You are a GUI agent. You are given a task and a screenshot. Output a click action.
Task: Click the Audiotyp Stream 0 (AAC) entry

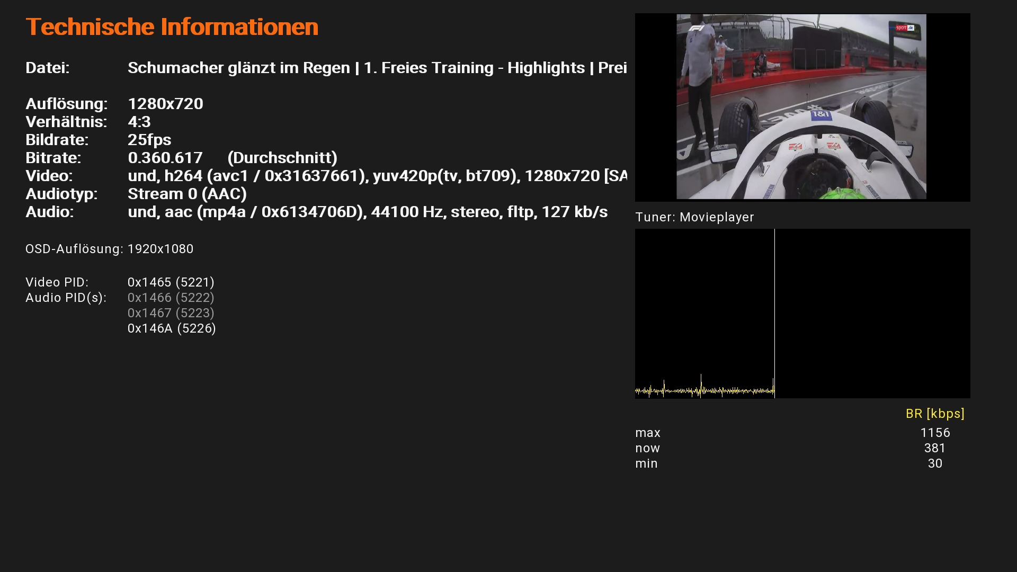tap(187, 194)
